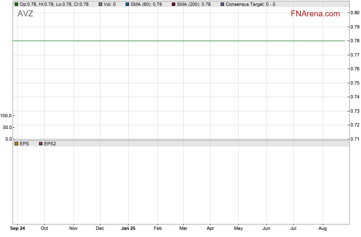Select the 'Jan 25' date axis label
The width and height of the screenshot is (361, 237).
click(128, 229)
